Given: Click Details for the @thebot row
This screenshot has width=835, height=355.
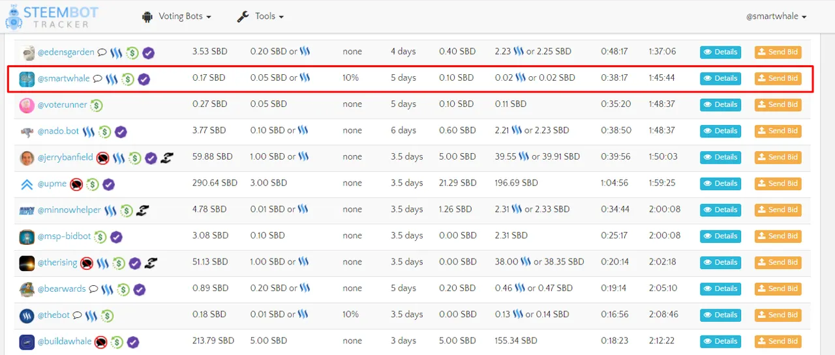Looking at the screenshot, I should [720, 315].
